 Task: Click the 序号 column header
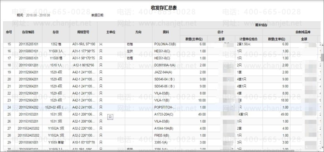coord(9,32)
